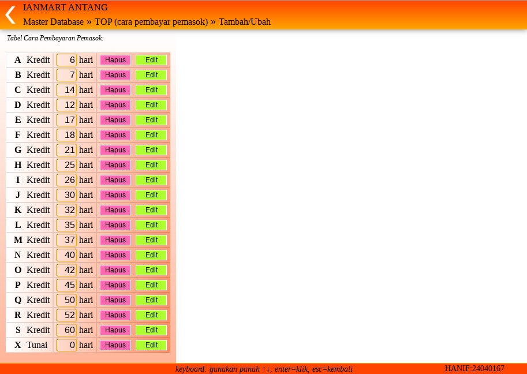The width and height of the screenshot is (527, 374).
Task: Open Edit for row Q Kredit 50 hari
Action: coord(151,300)
